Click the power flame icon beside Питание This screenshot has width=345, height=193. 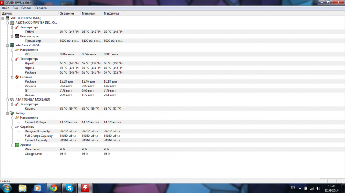(x=17, y=77)
